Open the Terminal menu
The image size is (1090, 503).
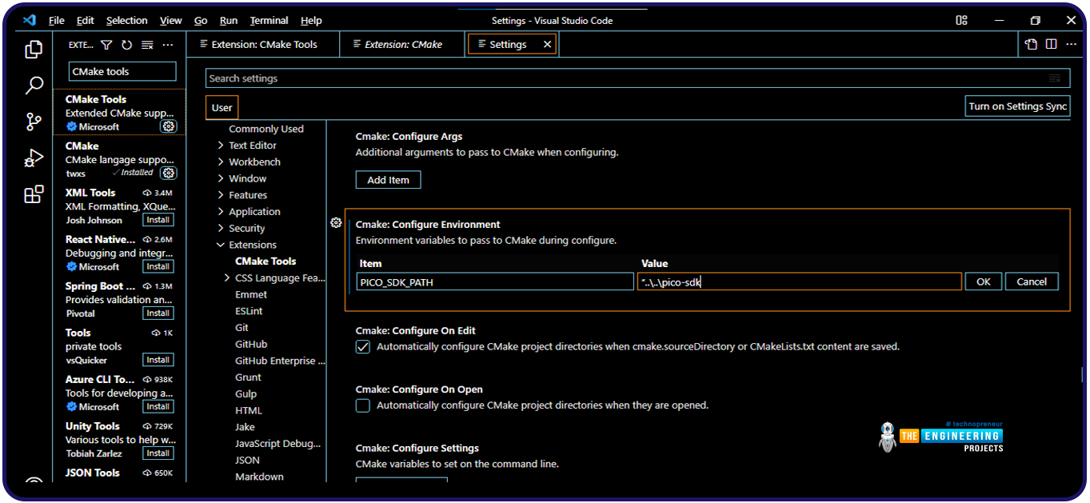269,20
